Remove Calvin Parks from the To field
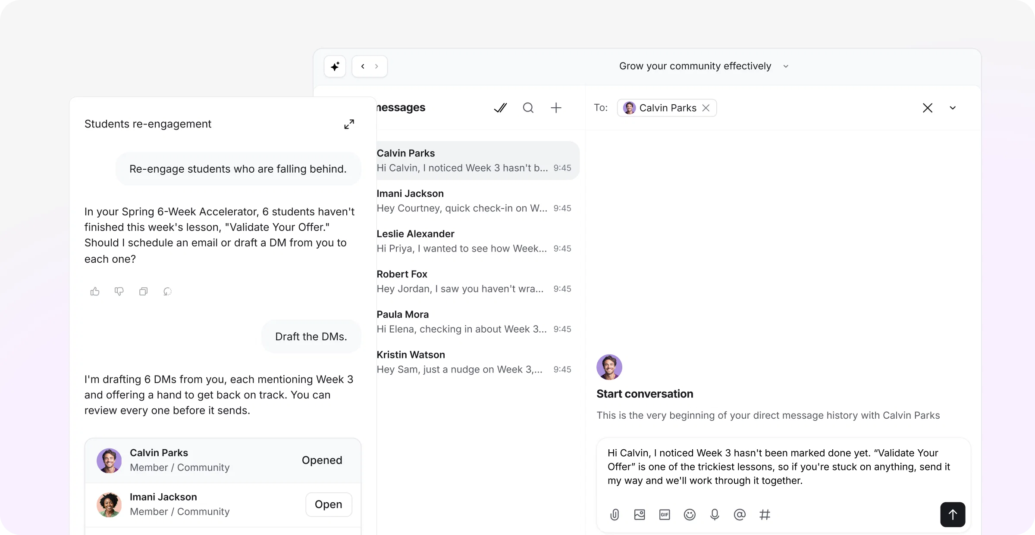Screen dimensions: 1035x535 706,108
